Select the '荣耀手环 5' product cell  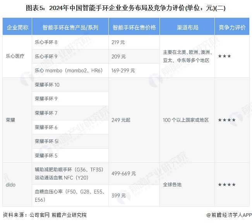(70, 156)
